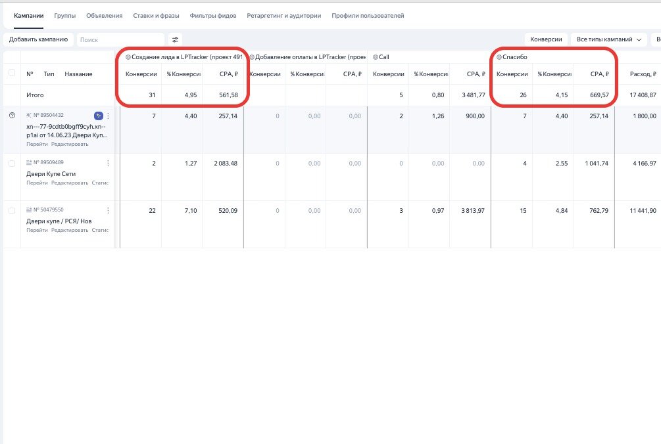This screenshot has height=444, width=661.
Task: Click the Добавить кампанию button
Action: pos(38,39)
